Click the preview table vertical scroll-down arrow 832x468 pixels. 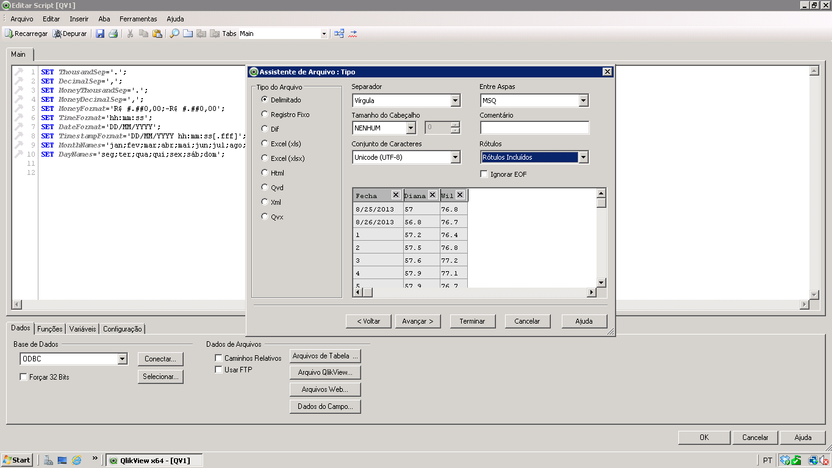tap(601, 283)
